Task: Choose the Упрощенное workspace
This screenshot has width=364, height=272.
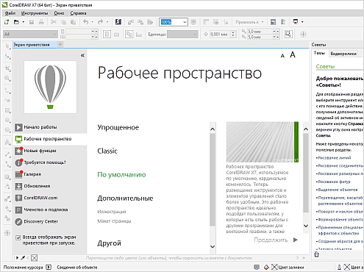Action: click(118, 127)
